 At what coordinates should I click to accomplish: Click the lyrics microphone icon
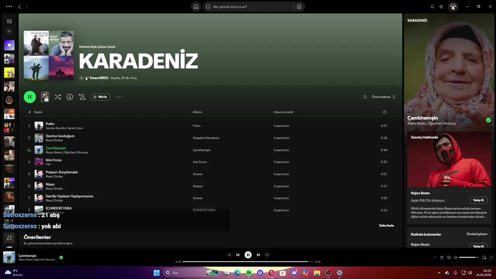(x=435, y=257)
